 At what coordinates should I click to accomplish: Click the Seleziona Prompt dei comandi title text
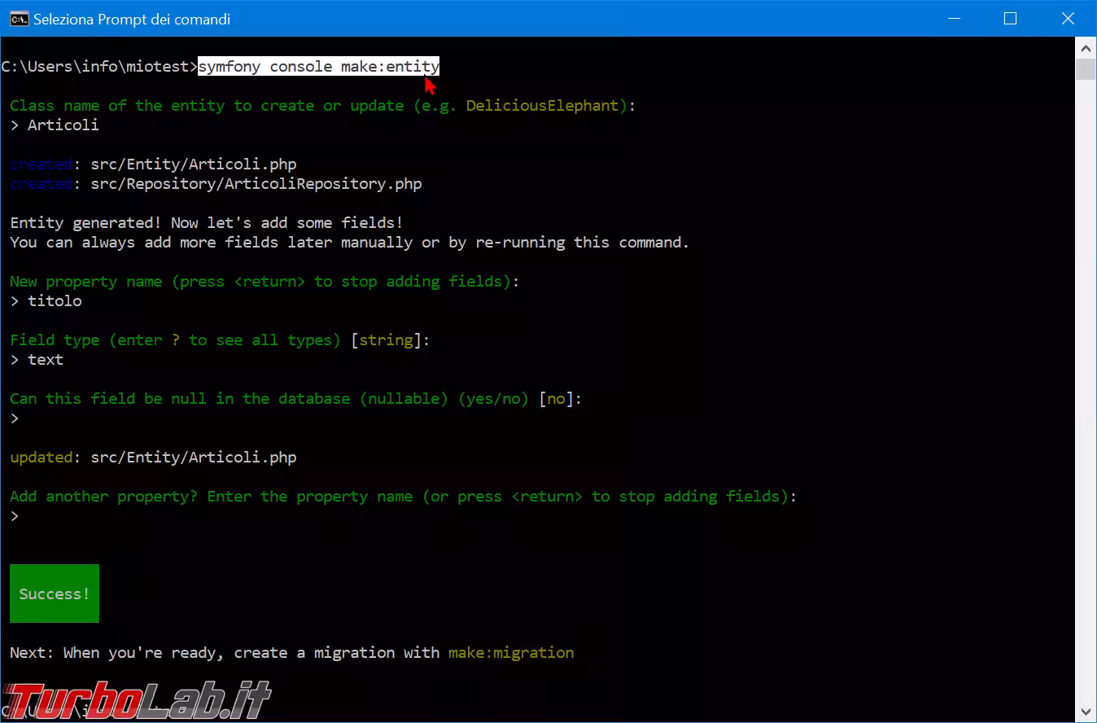tap(132, 19)
